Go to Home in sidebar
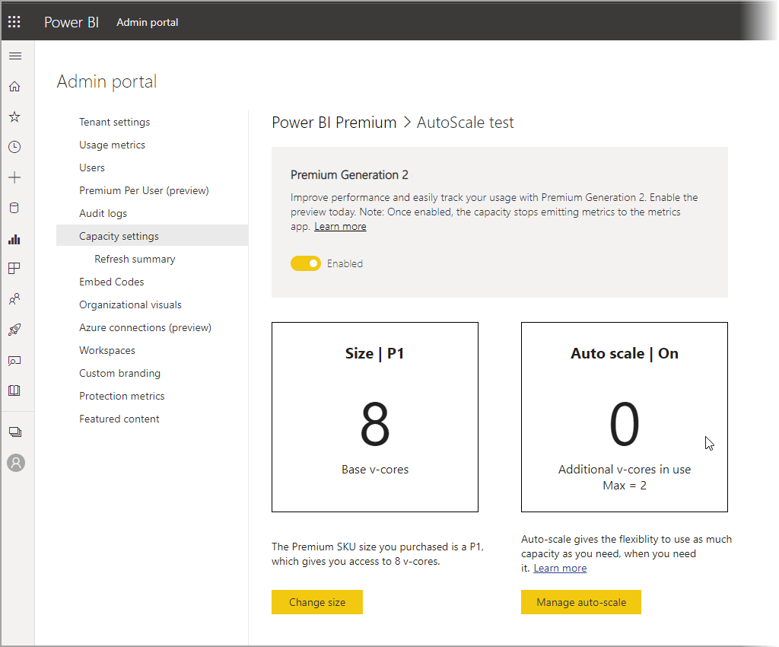The width and height of the screenshot is (779, 647). coord(15,87)
